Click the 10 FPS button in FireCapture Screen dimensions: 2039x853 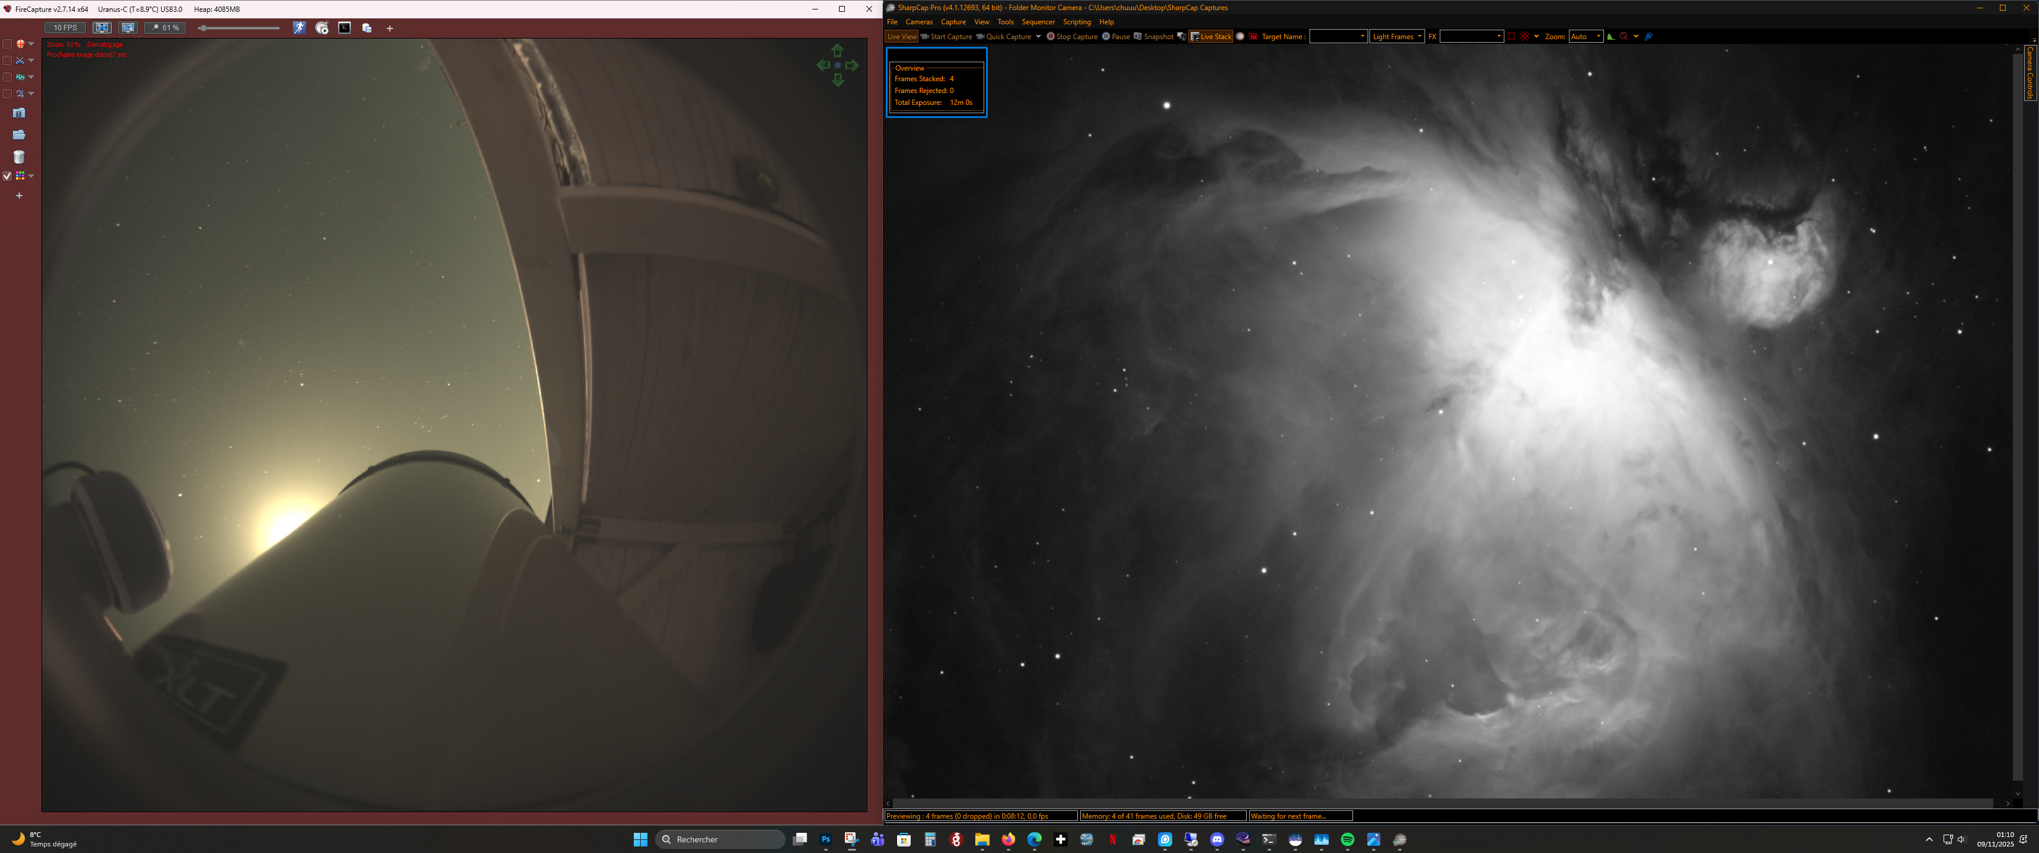(65, 28)
